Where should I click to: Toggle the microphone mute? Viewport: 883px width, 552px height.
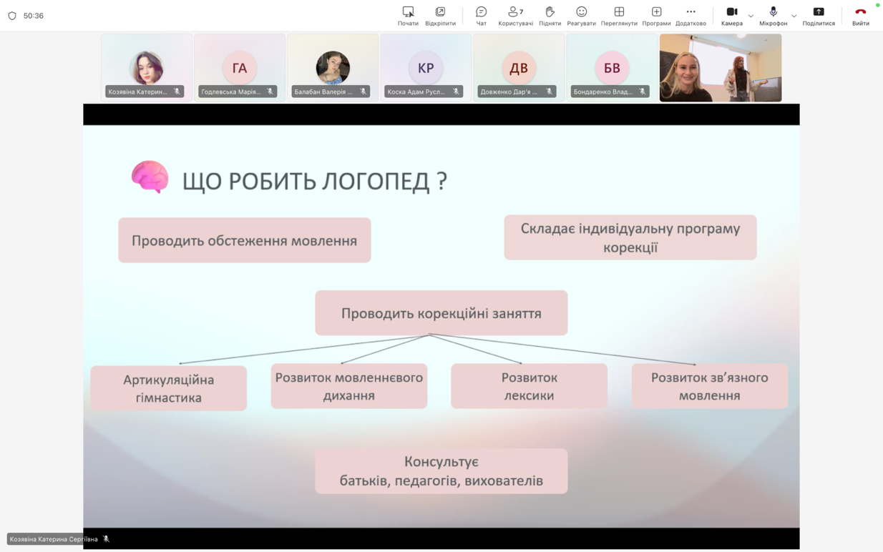click(773, 15)
